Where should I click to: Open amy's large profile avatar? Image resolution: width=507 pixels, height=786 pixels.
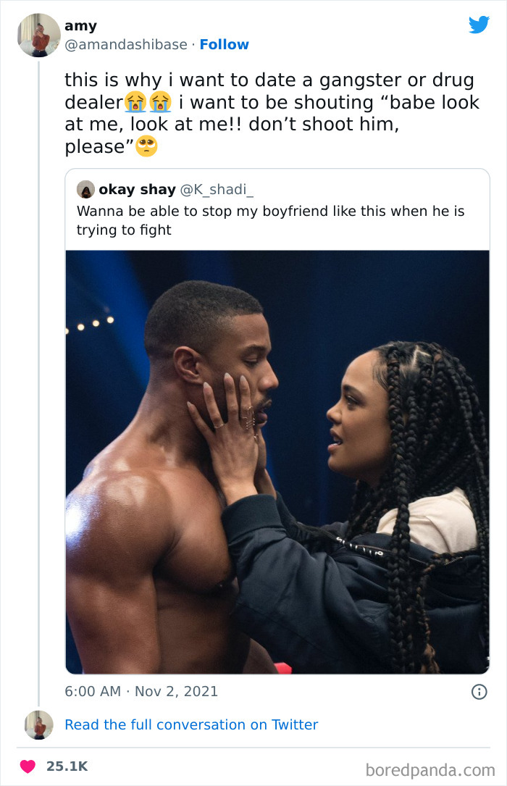tap(39, 35)
